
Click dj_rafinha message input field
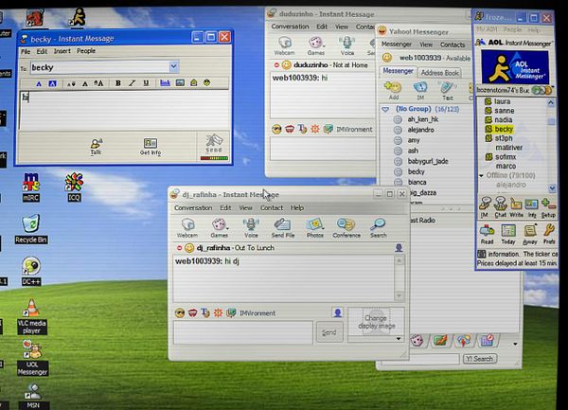(243, 332)
